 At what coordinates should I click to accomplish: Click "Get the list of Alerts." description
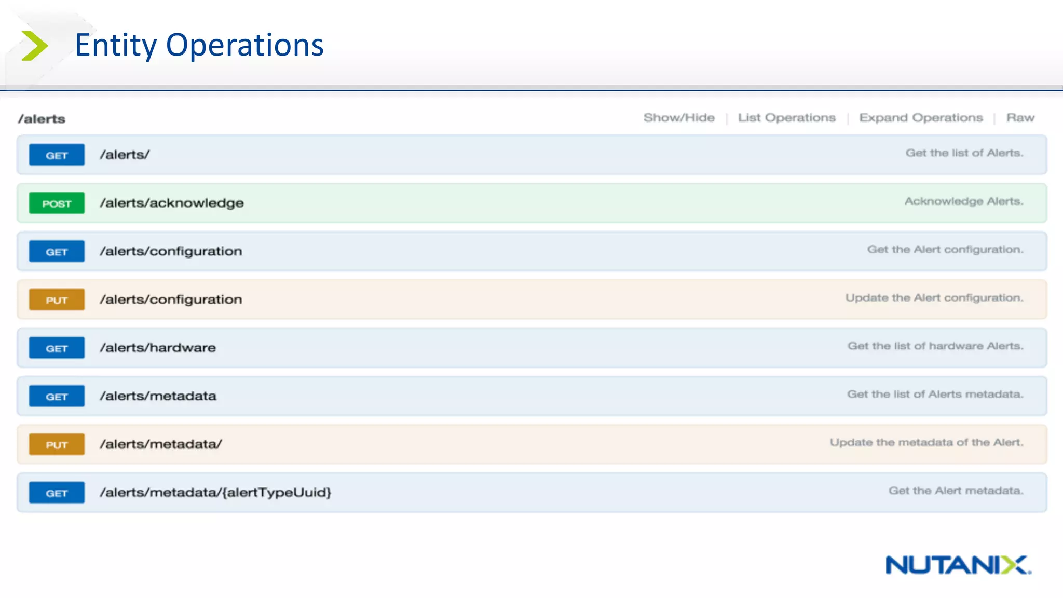tap(964, 153)
